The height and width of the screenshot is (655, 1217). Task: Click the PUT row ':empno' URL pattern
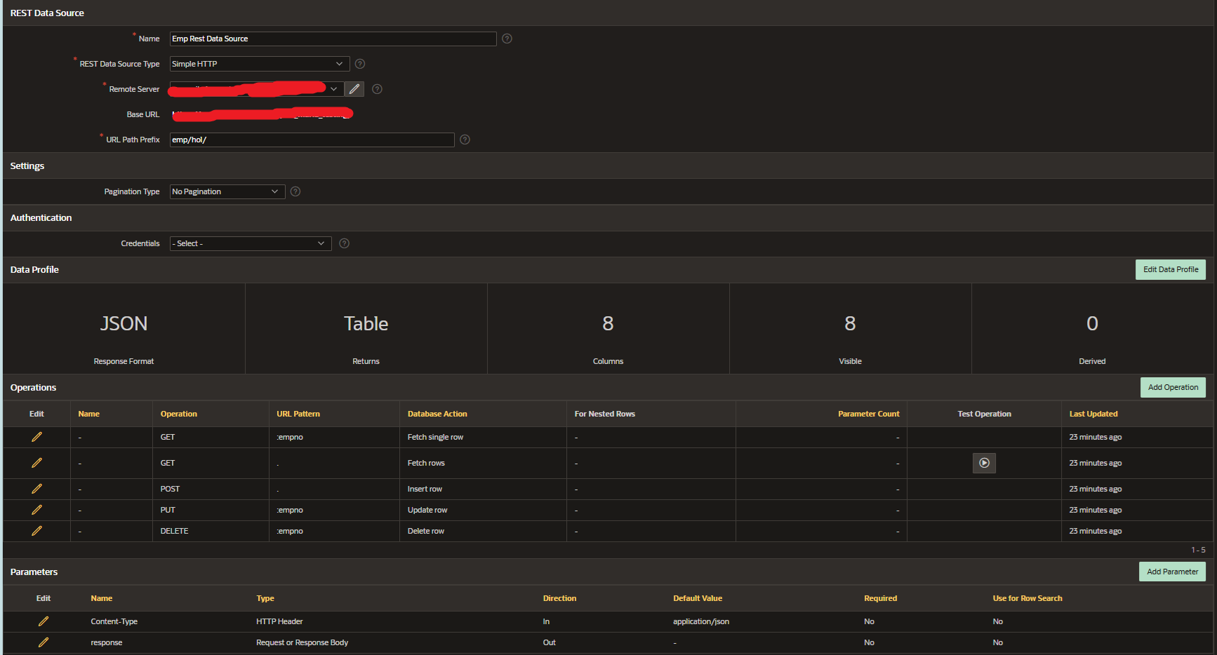click(290, 510)
